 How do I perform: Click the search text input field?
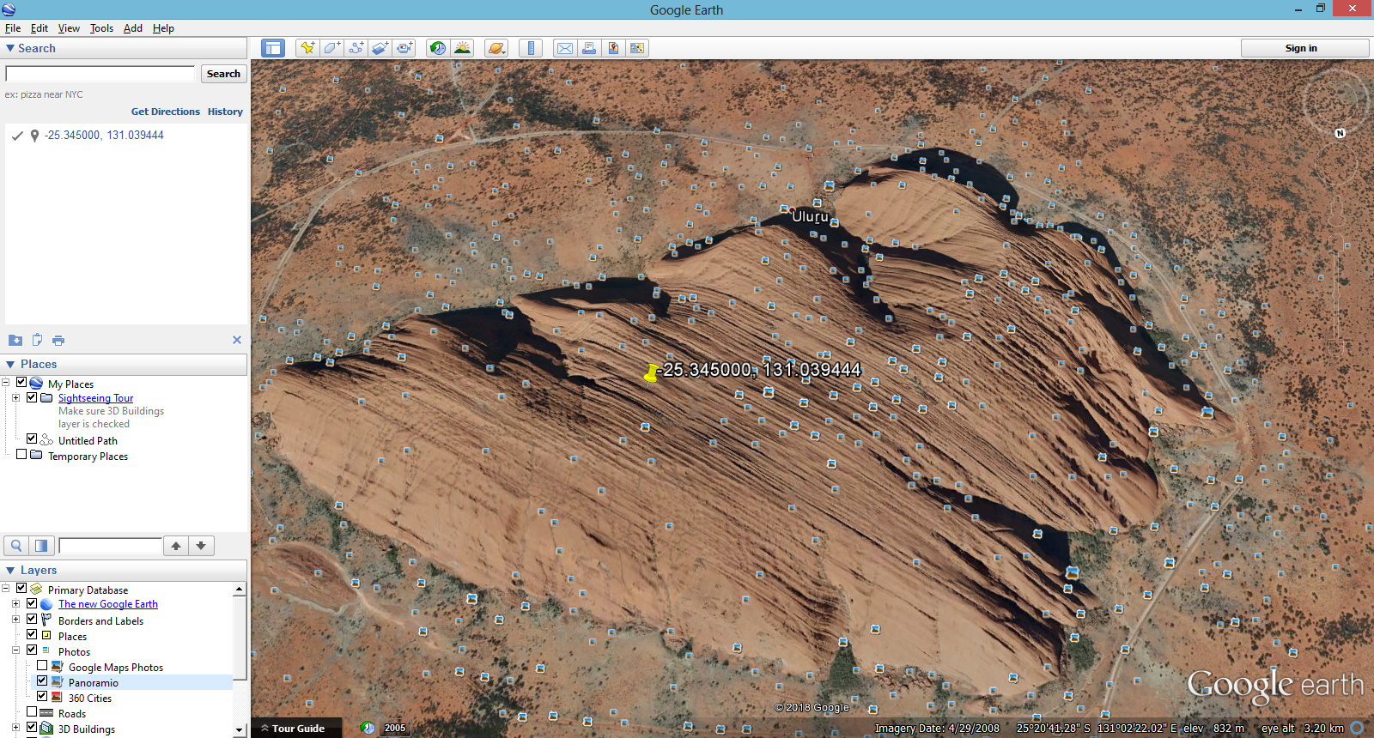pyautogui.click(x=100, y=74)
